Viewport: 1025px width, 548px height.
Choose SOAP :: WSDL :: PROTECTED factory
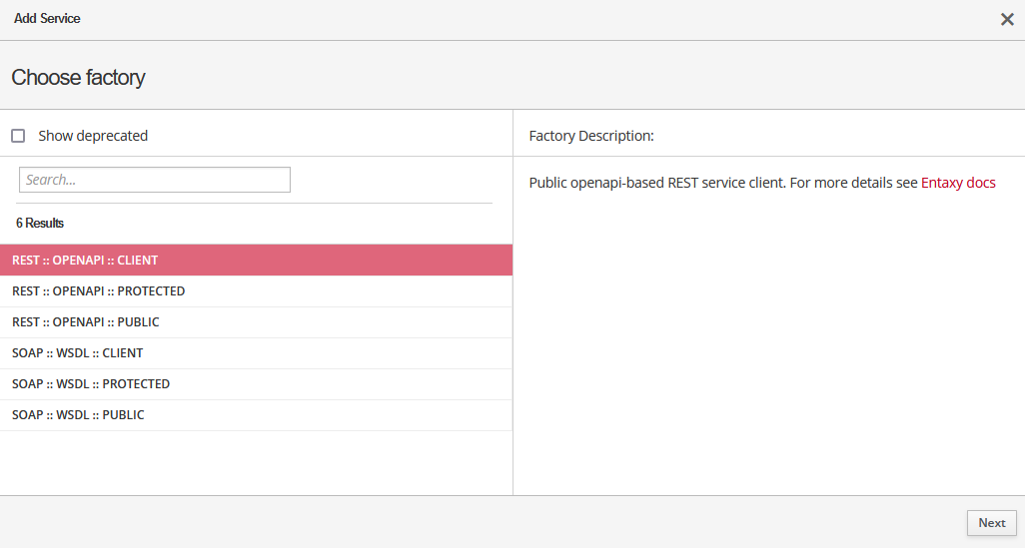coord(91,384)
